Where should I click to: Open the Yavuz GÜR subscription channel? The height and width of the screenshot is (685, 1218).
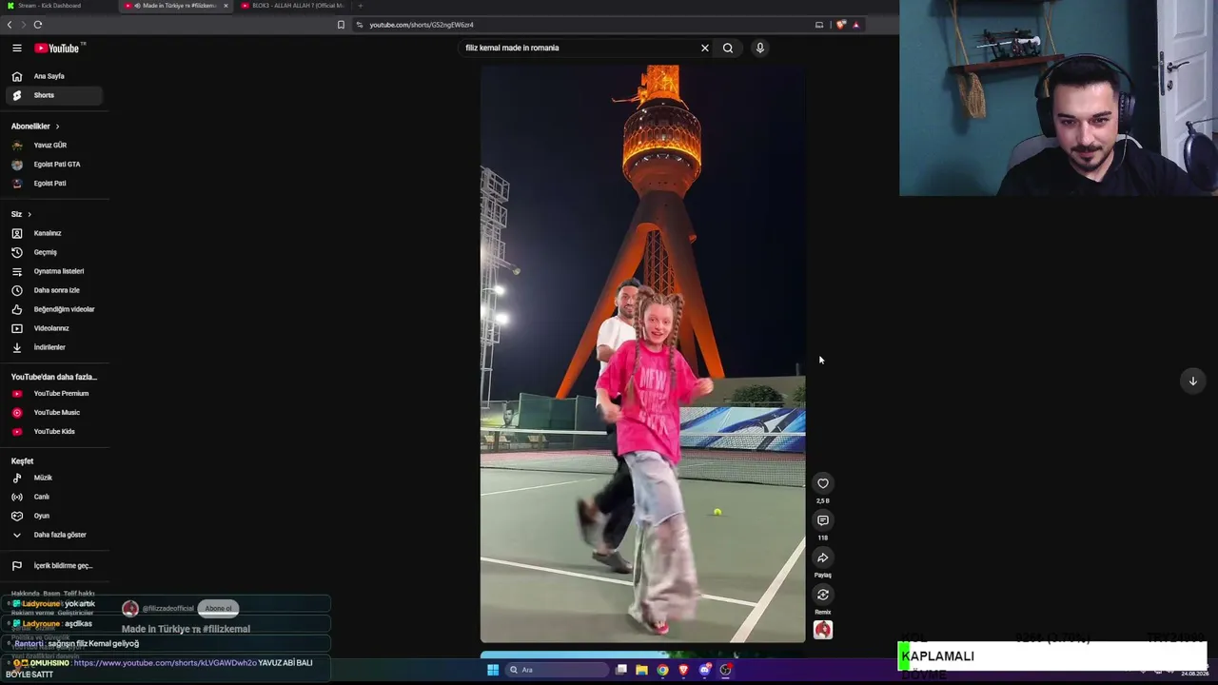point(55,146)
